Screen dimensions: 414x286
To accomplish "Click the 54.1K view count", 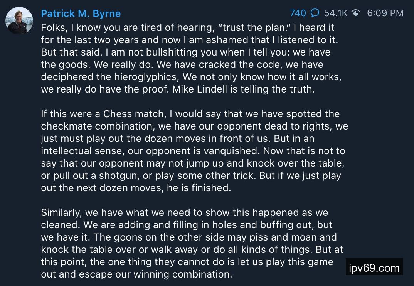I will (x=335, y=13).
